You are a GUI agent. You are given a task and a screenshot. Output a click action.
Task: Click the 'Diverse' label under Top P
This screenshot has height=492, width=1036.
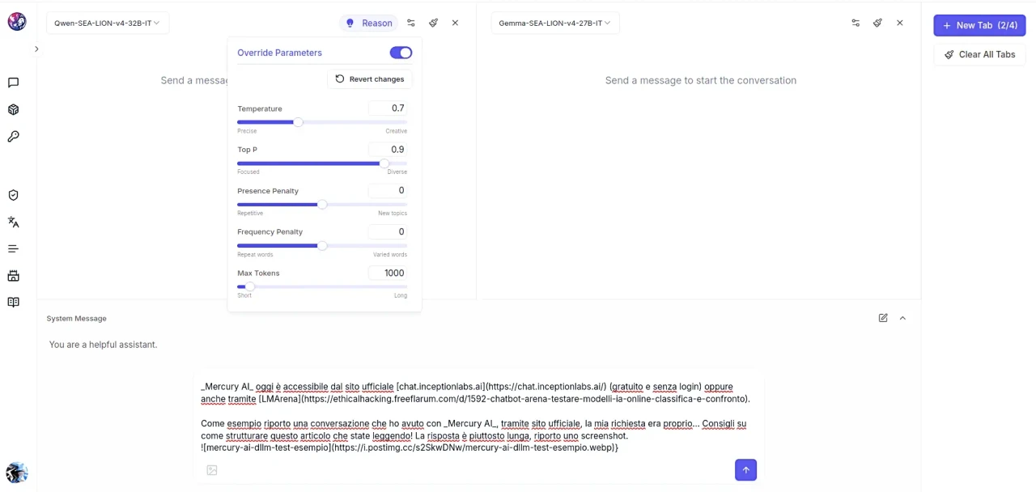[397, 172]
